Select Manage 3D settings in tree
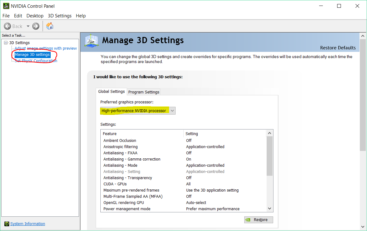This screenshot has height=231, width=367. (x=32, y=54)
